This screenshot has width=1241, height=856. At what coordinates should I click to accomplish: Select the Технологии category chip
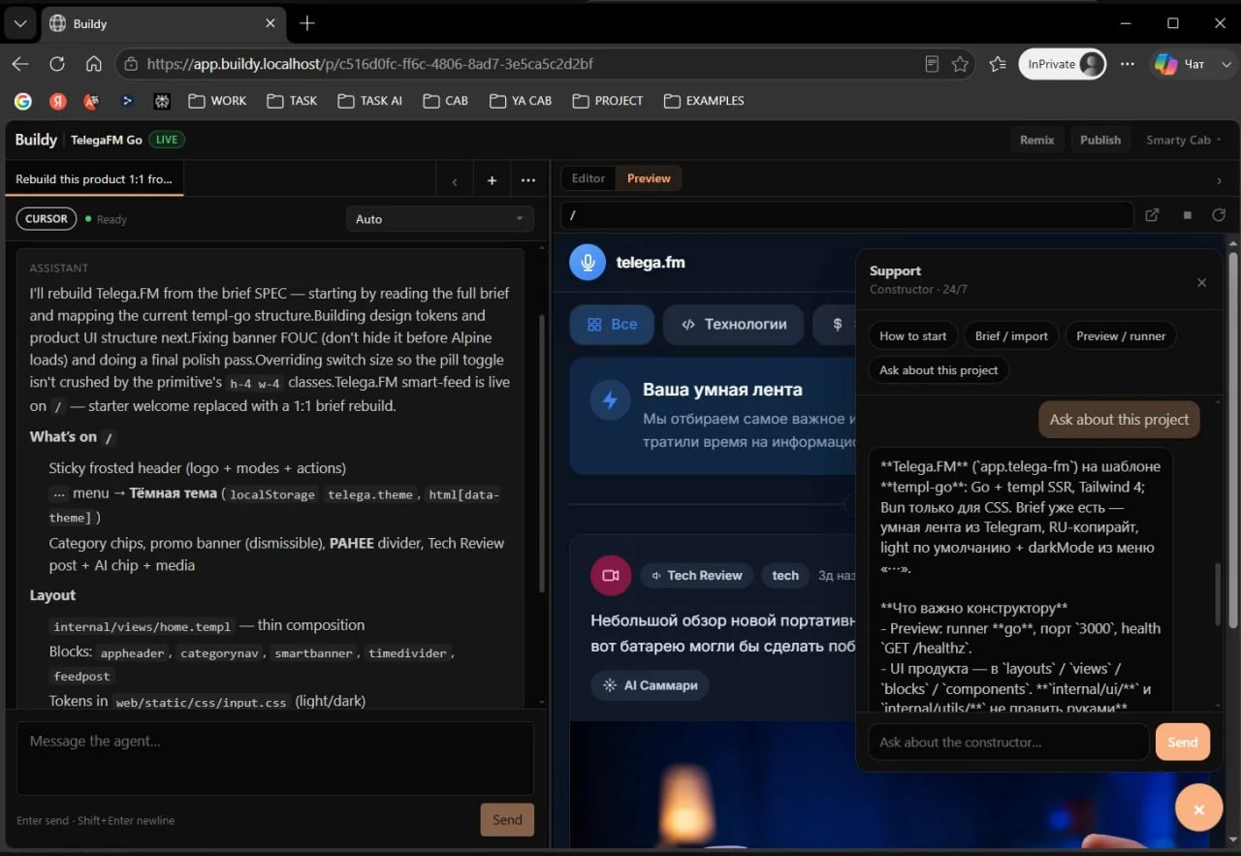pyautogui.click(x=733, y=325)
